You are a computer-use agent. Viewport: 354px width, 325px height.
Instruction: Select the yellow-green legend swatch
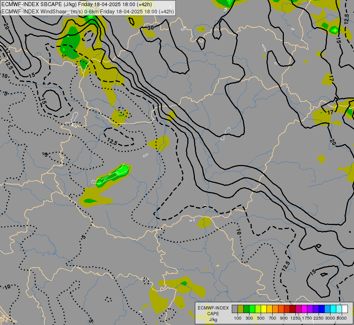pos(258,309)
